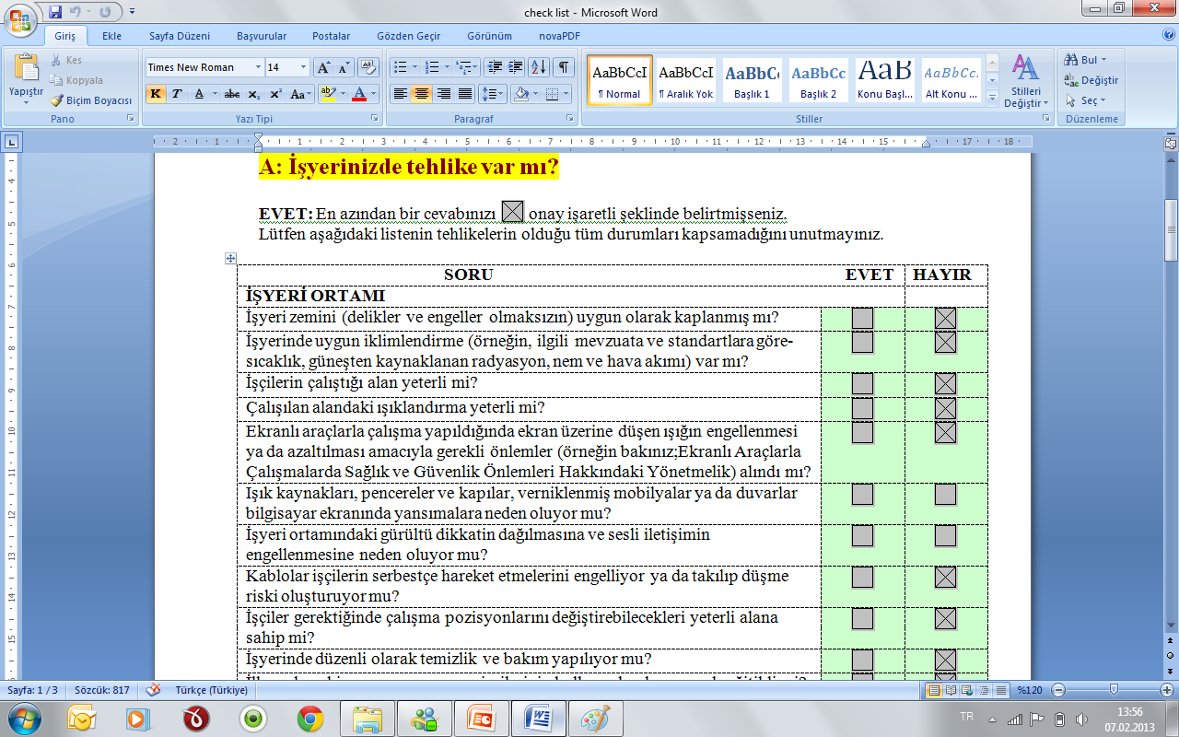Image resolution: width=1179 pixels, height=737 pixels.
Task: Click Sayfa: 1 / 3 in status bar
Action: [33, 690]
